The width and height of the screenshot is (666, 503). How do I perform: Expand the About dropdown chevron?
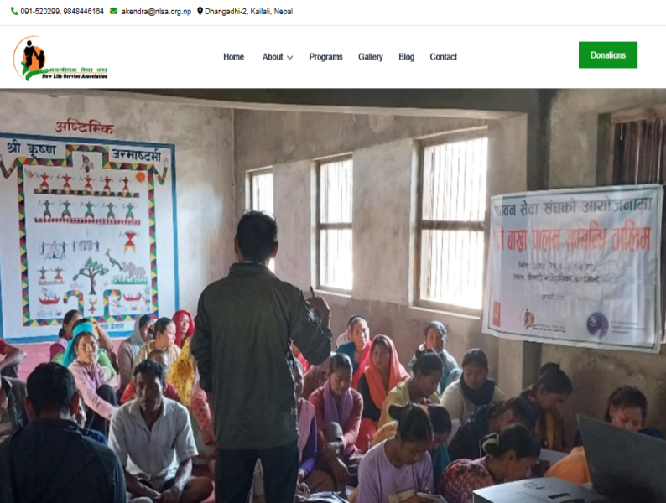click(x=289, y=57)
